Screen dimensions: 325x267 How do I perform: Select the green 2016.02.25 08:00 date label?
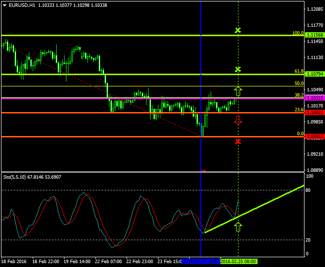(x=238, y=262)
